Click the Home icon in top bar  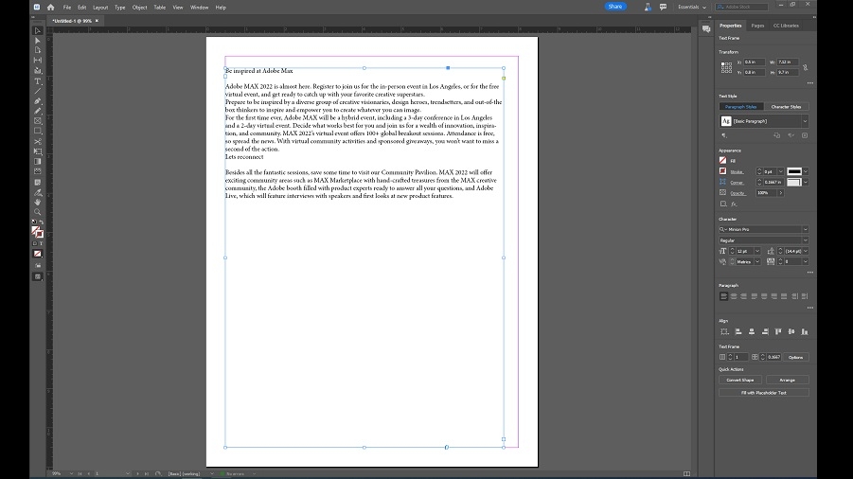pyautogui.click(x=50, y=7)
